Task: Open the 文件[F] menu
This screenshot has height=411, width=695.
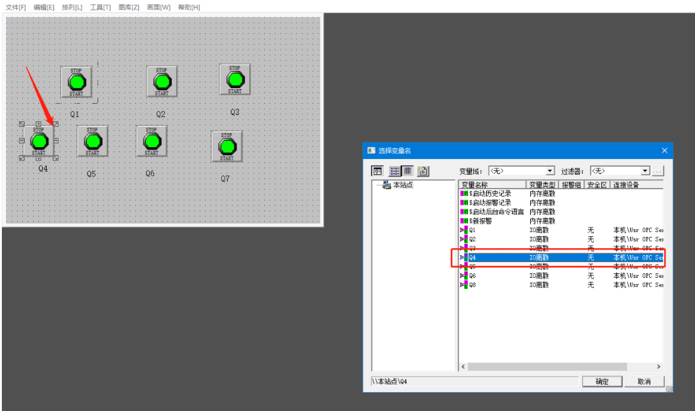Action: pyautogui.click(x=16, y=7)
